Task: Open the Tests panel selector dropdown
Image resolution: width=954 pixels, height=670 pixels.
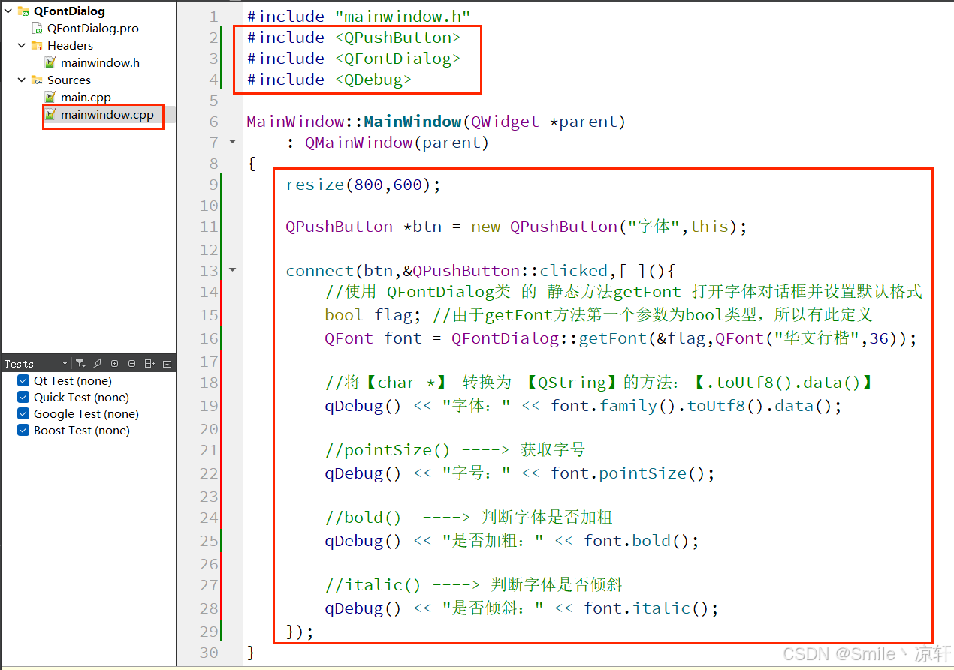Action: (65, 364)
